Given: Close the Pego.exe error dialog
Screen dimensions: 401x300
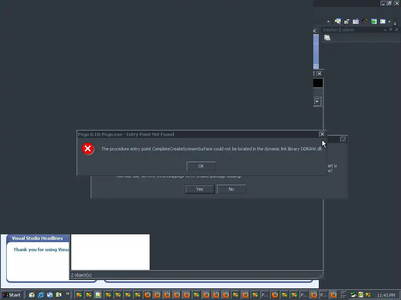Looking at the screenshot, I should click(x=322, y=134).
